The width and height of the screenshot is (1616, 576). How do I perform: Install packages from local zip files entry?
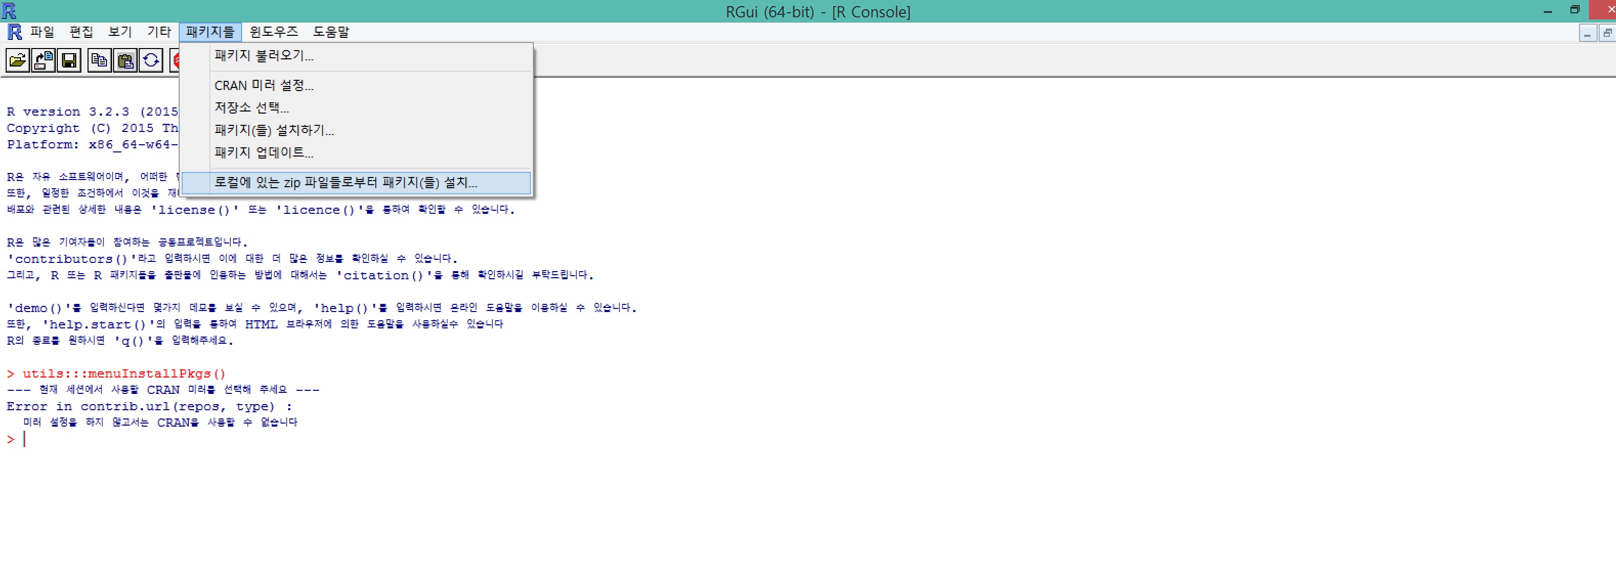pyautogui.click(x=356, y=183)
